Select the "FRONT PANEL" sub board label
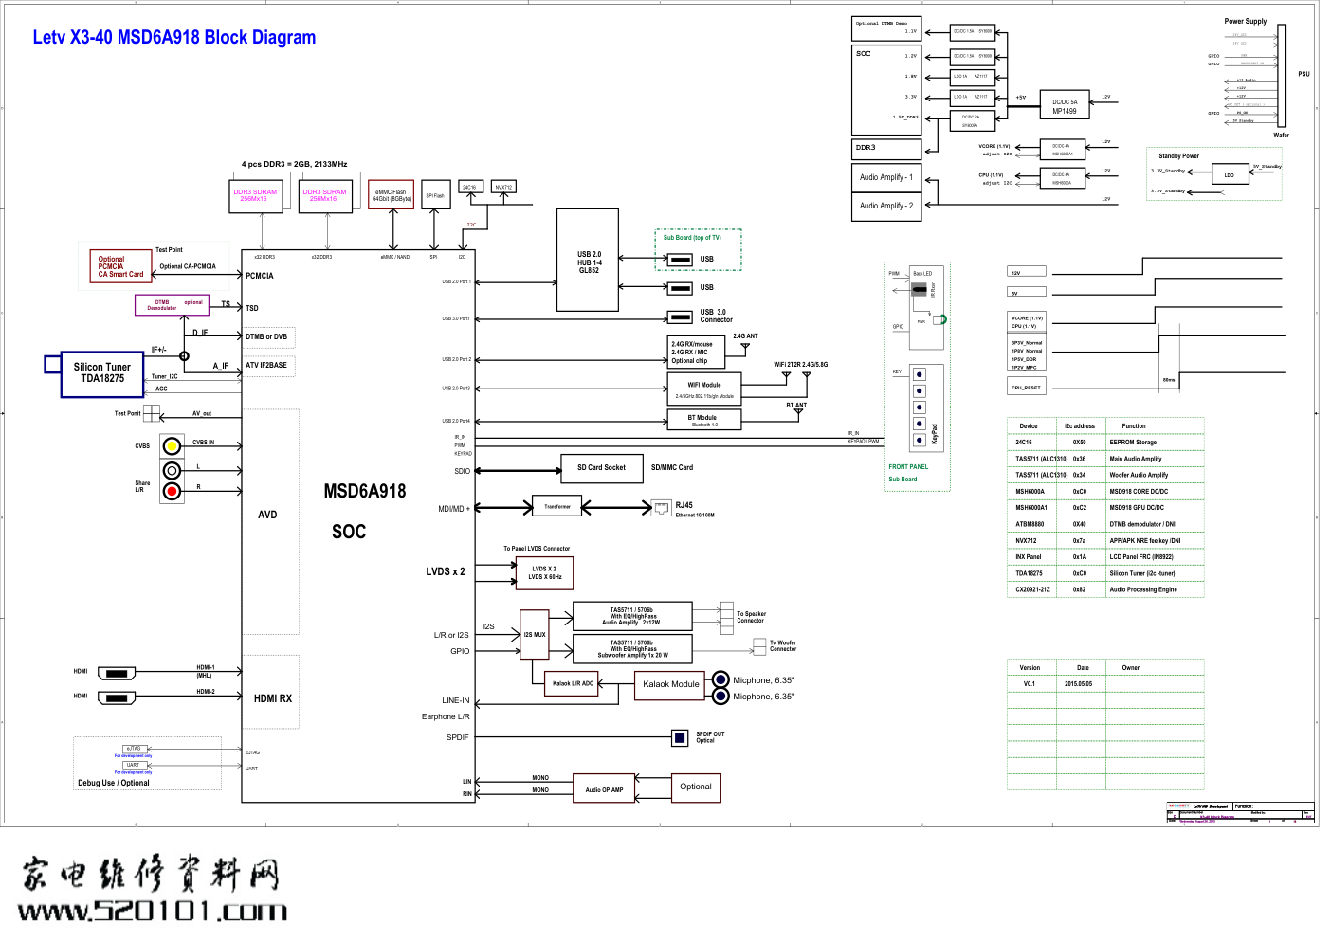Screen dimensions: 1331x941 click(908, 467)
